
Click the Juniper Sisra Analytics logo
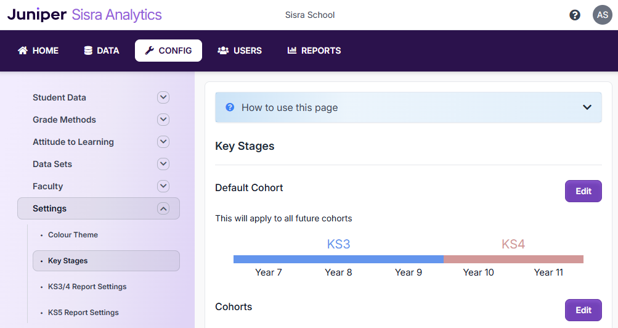click(84, 15)
